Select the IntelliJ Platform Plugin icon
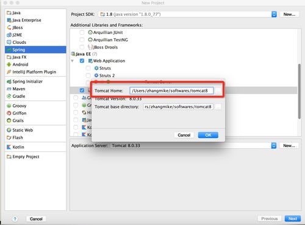305x225 pixels. pos(9,72)
